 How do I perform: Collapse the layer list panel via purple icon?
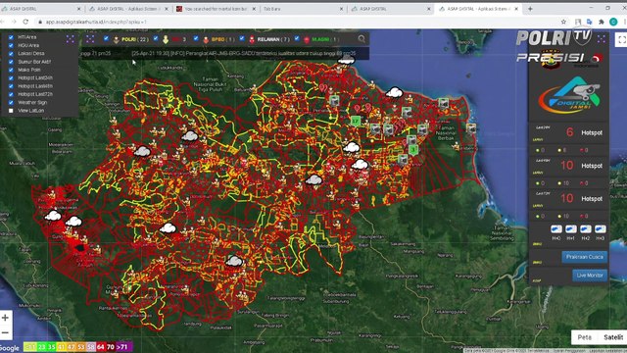[x=71, y=39]
